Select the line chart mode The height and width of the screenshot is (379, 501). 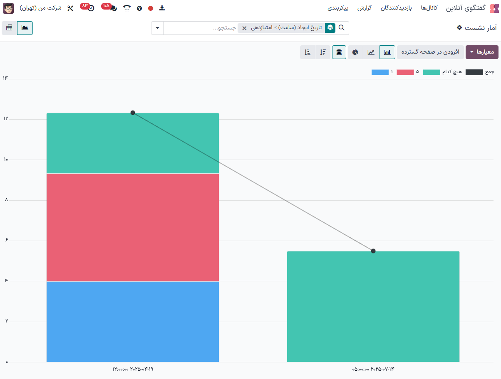click(371, 52)
